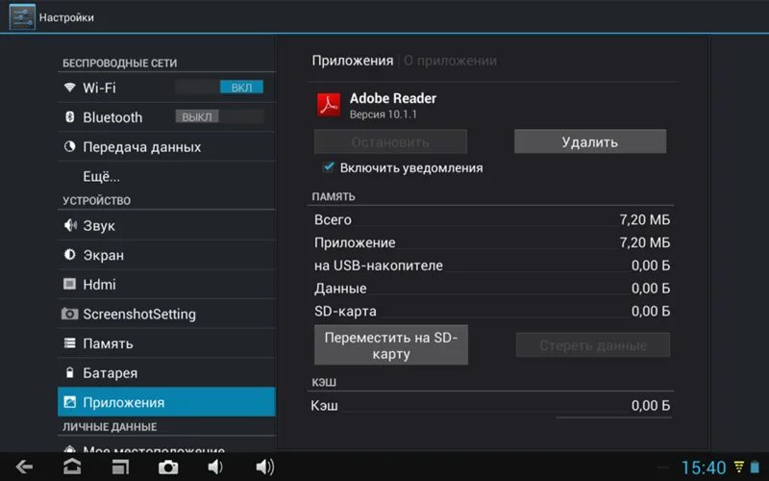
Task: Open Экран settings
Action: [166, 255]
